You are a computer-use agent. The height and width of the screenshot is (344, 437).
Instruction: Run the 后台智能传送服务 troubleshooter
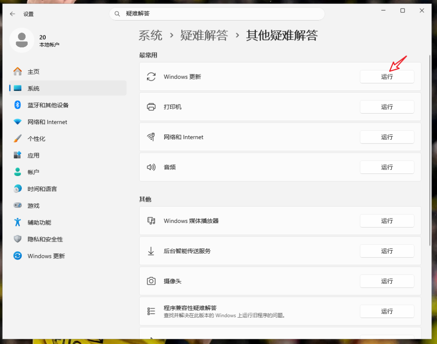point(387,251)
